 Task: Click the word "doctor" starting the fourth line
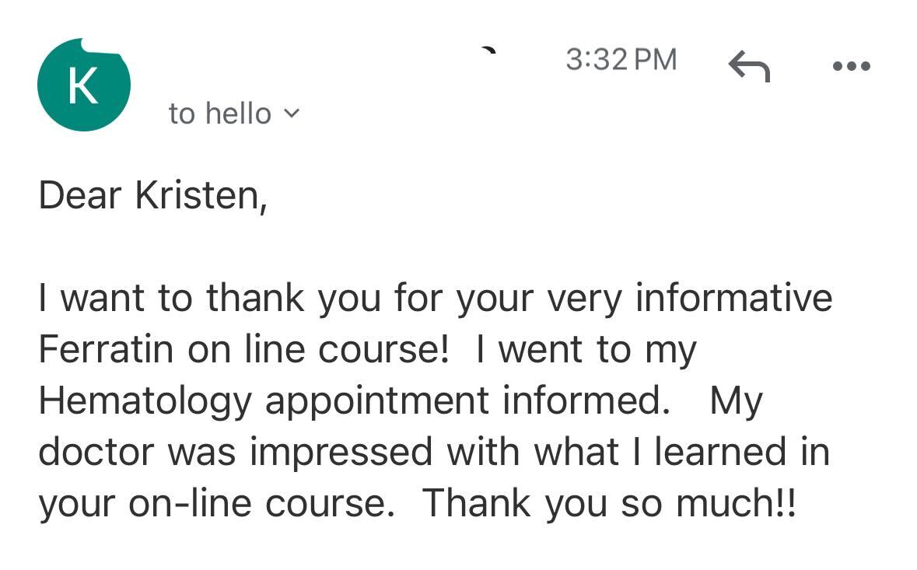(x=96, y=453)
